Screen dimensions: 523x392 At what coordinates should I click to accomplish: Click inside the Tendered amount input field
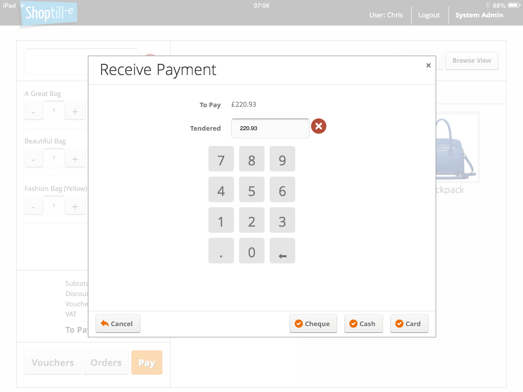pyautogui.click(x=270, y=128)
